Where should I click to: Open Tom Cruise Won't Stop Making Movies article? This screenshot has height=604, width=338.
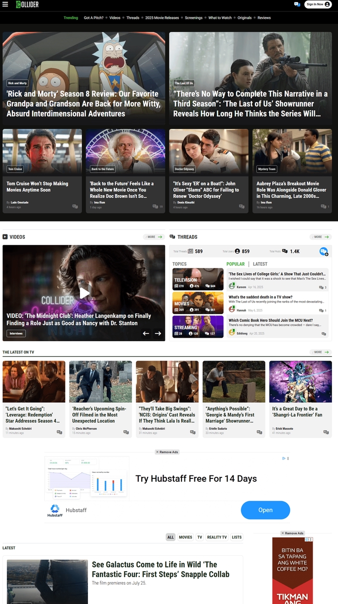point(37,187)
